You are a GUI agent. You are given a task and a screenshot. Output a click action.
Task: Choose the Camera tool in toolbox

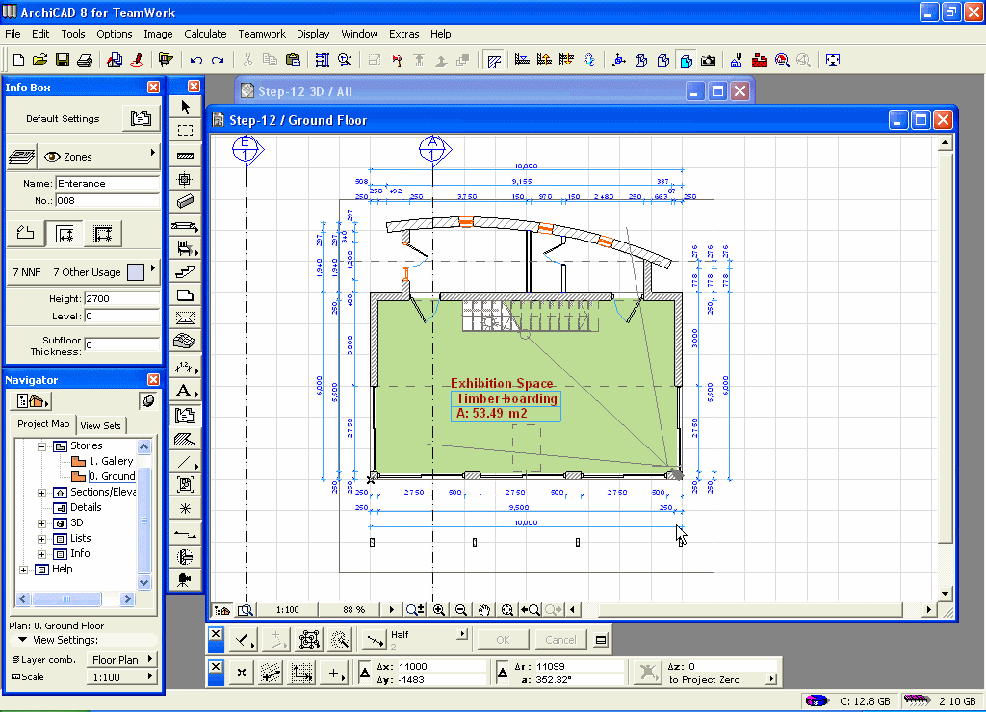coord(185,579)
